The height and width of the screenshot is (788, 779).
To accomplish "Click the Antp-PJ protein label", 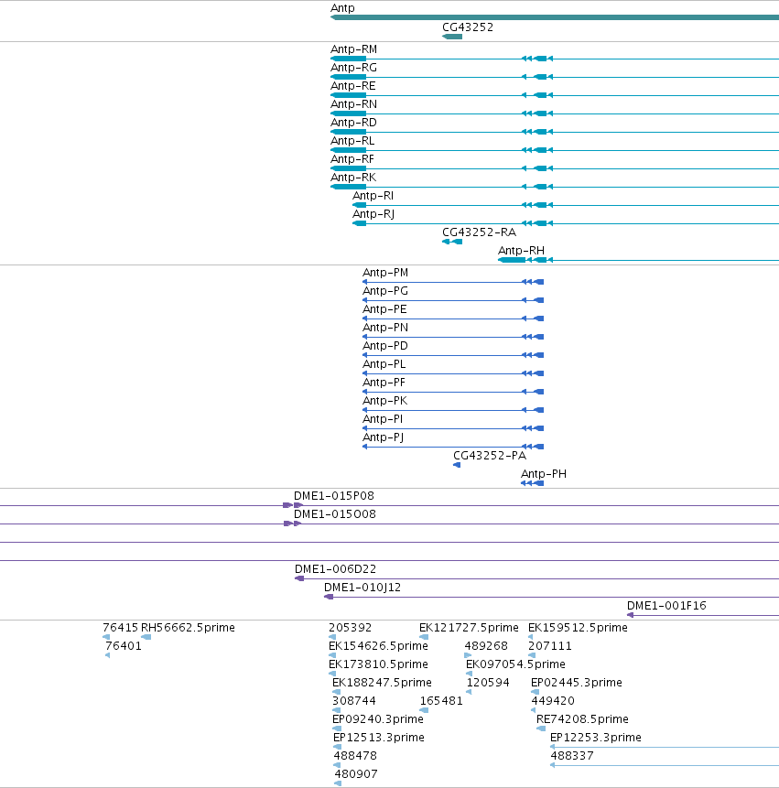I will tap(383, 437).
